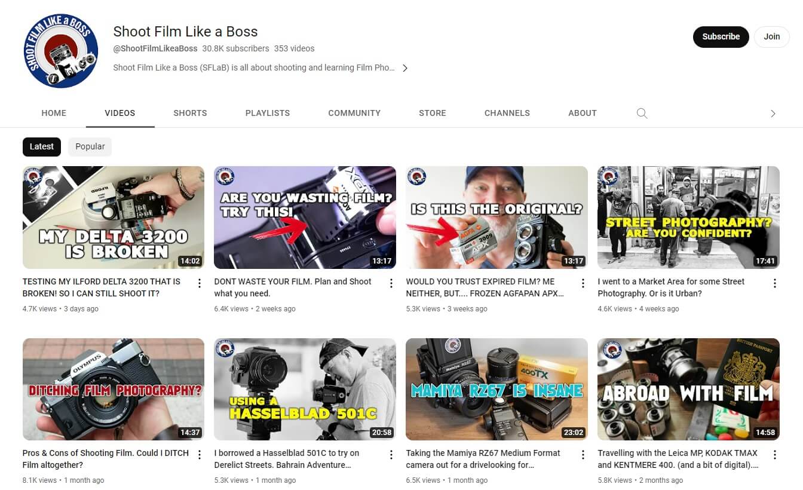Open 'WOULD YOU TRUST EXPIRED FILM' video title
803x490 pixels.
click(485, 287)
